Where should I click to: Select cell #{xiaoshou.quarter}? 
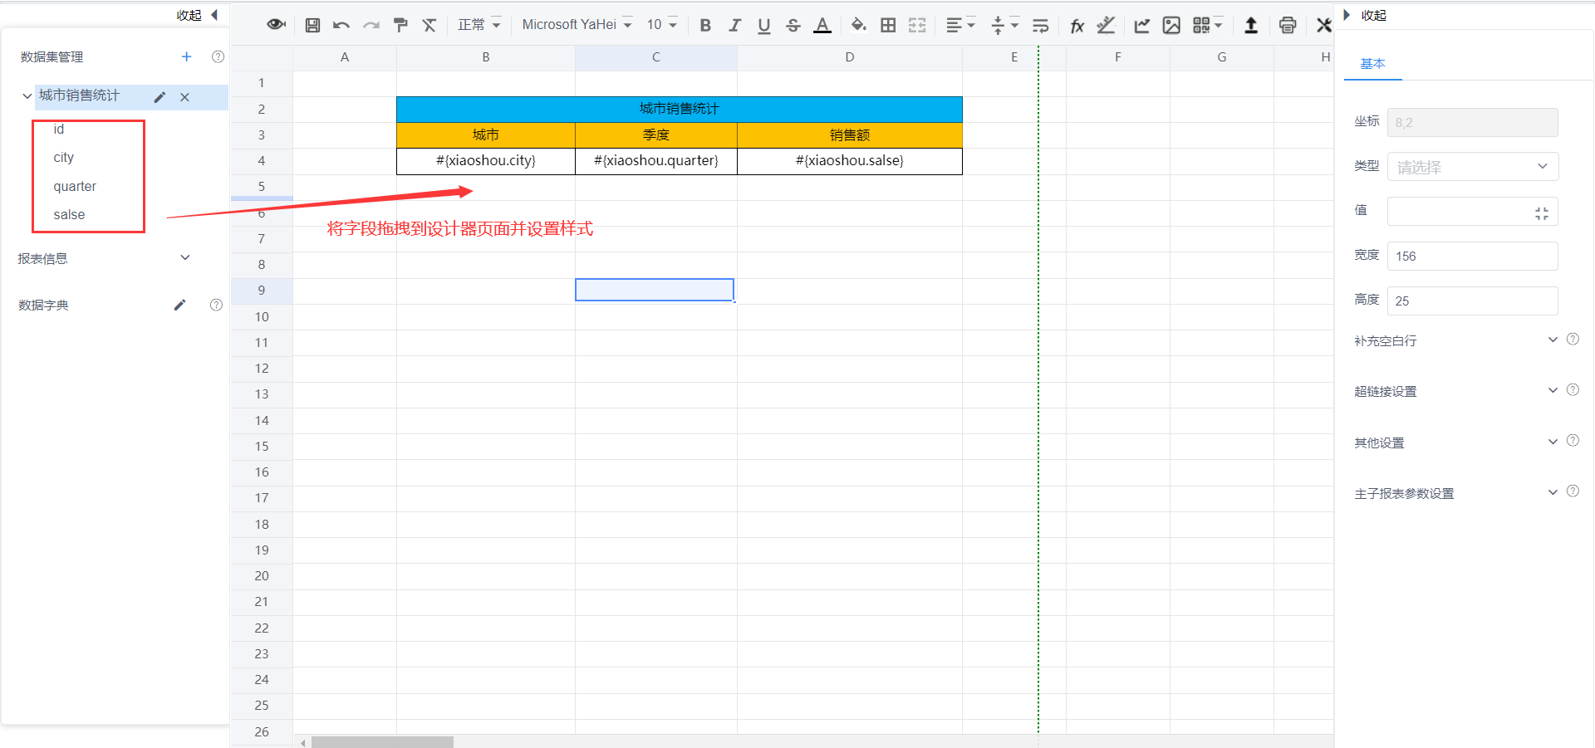coord(655,160)
